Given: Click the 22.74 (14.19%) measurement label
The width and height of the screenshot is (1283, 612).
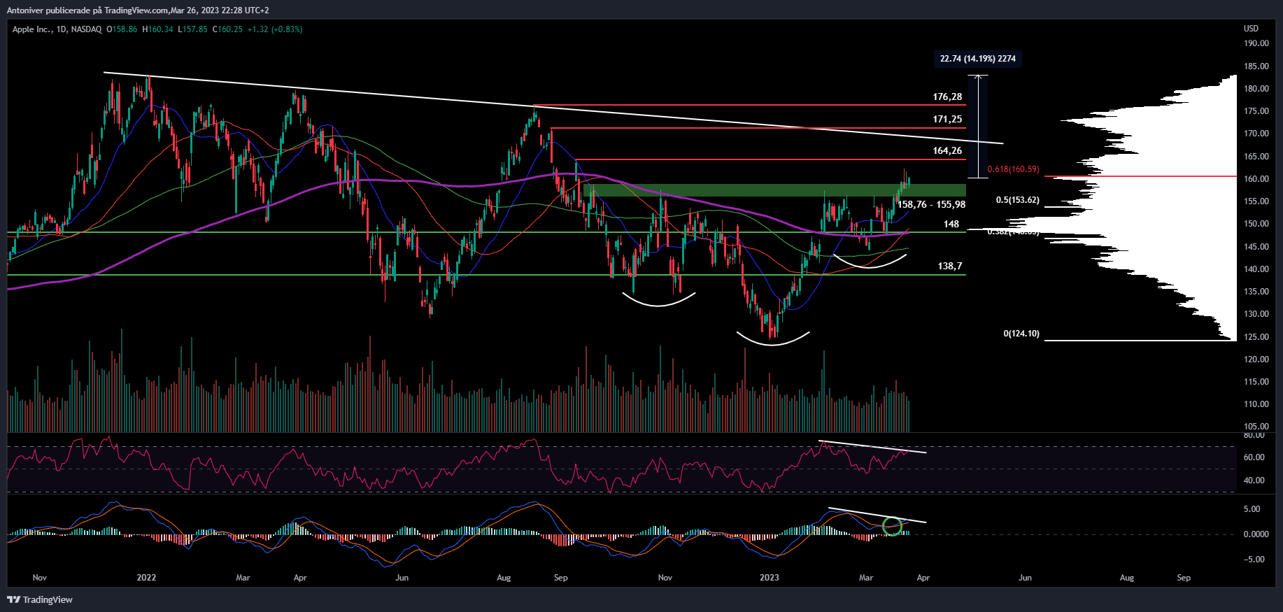Looking at the screenshot, I should pos(977,59).
